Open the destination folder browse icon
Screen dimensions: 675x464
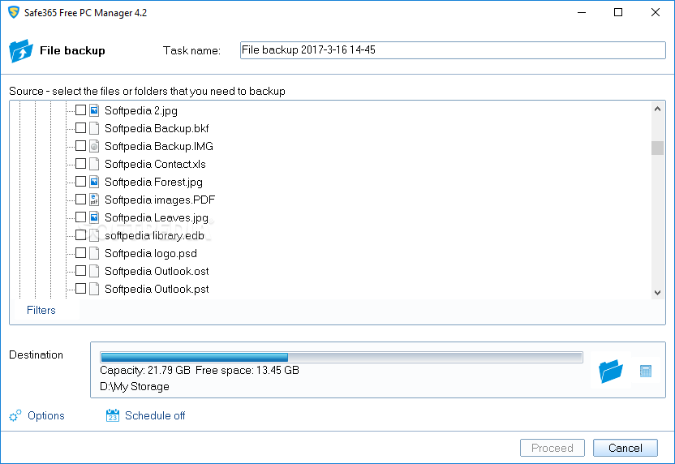pos(610,371)
